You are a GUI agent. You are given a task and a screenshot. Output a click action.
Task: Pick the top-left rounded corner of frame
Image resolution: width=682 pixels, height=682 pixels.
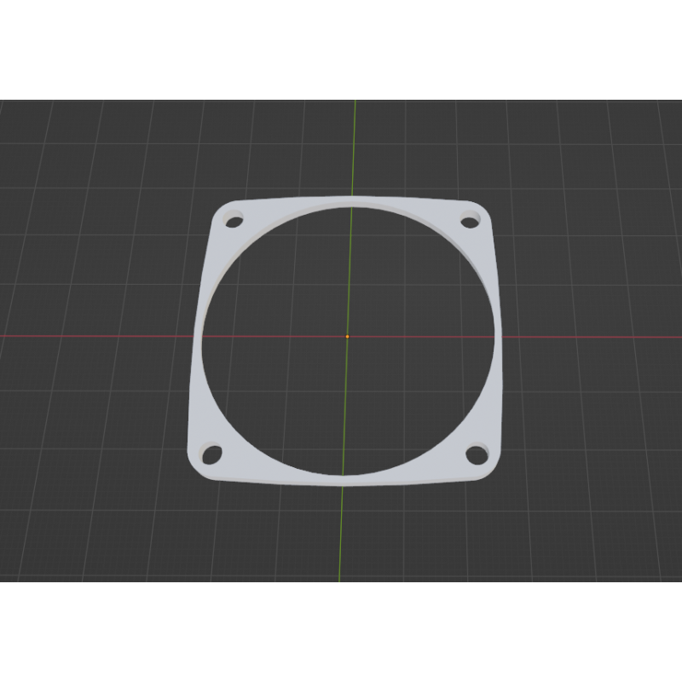point(218,211)
